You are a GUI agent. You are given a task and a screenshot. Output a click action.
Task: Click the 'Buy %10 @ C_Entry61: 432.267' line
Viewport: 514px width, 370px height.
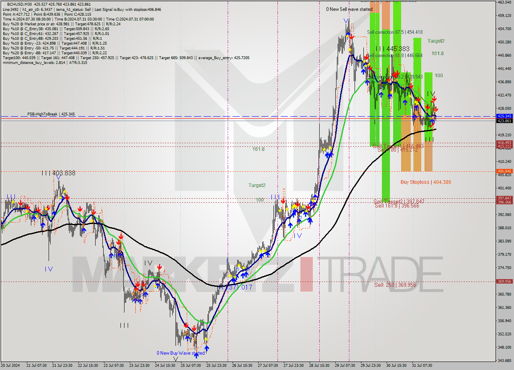coord(56,33)
